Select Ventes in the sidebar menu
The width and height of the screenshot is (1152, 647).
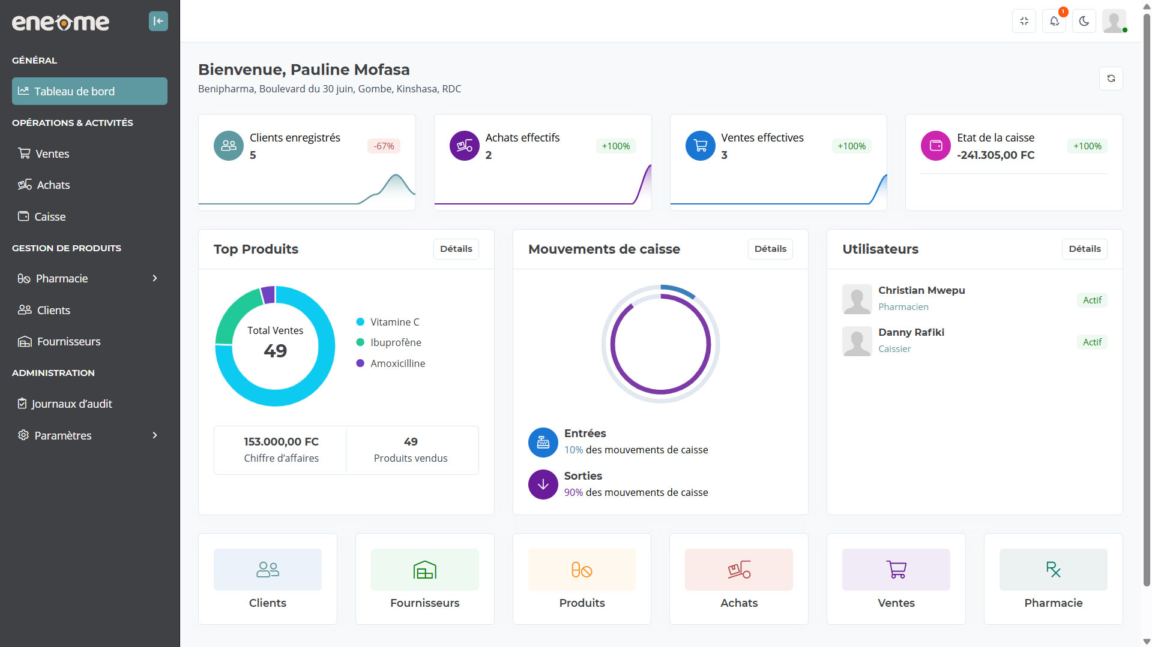pyautogui.click(x=52, y=154)
